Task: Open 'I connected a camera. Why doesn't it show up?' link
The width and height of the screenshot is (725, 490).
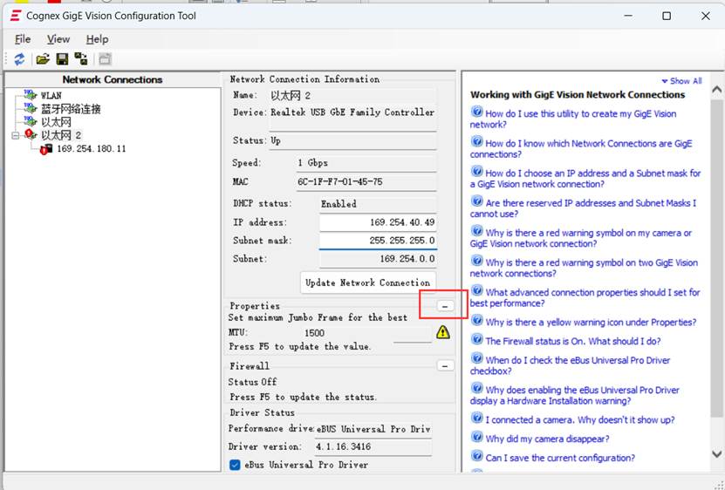Action: (580, 419)
